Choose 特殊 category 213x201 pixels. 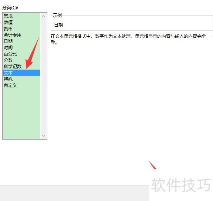pos(21,79)
